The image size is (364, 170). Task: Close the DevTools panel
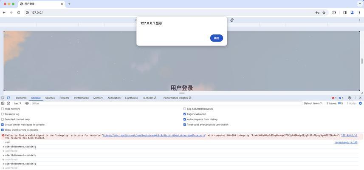(360, 98)
